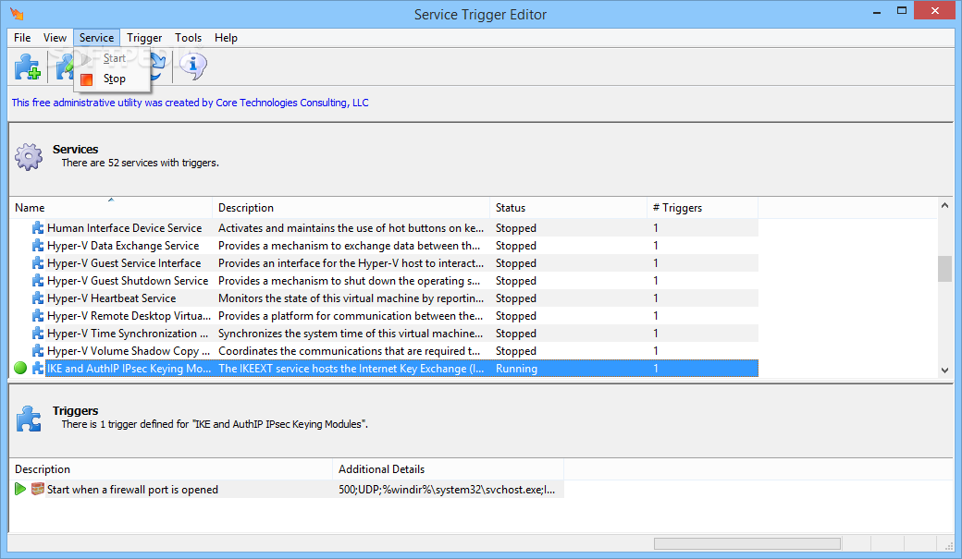
Task: Select the Hyper-V Volume Shadow Copy name
Action: tap(129, 351)
